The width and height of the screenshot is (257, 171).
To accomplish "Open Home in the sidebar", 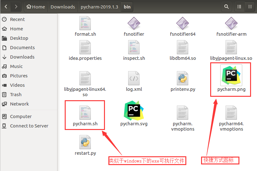I will tap(29, 29).
